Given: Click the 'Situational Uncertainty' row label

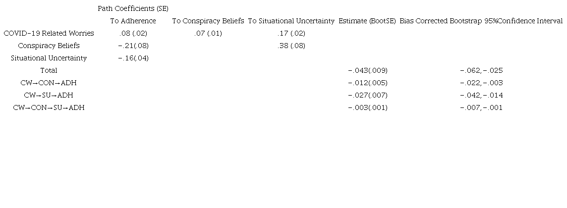Looking at the screenshot, I should [49, 58].
